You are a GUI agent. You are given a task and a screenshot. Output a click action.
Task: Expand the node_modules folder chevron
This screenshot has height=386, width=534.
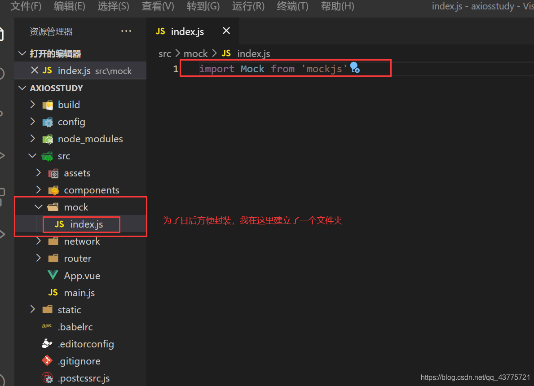(x=33, y=139)
